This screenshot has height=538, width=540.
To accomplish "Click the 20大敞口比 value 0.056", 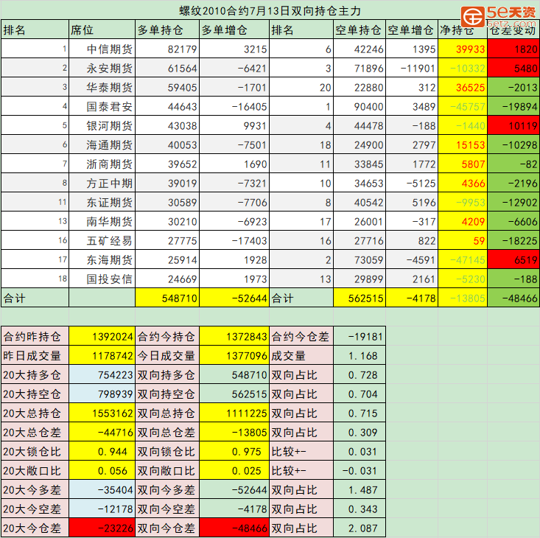I will tap(102, 470).
